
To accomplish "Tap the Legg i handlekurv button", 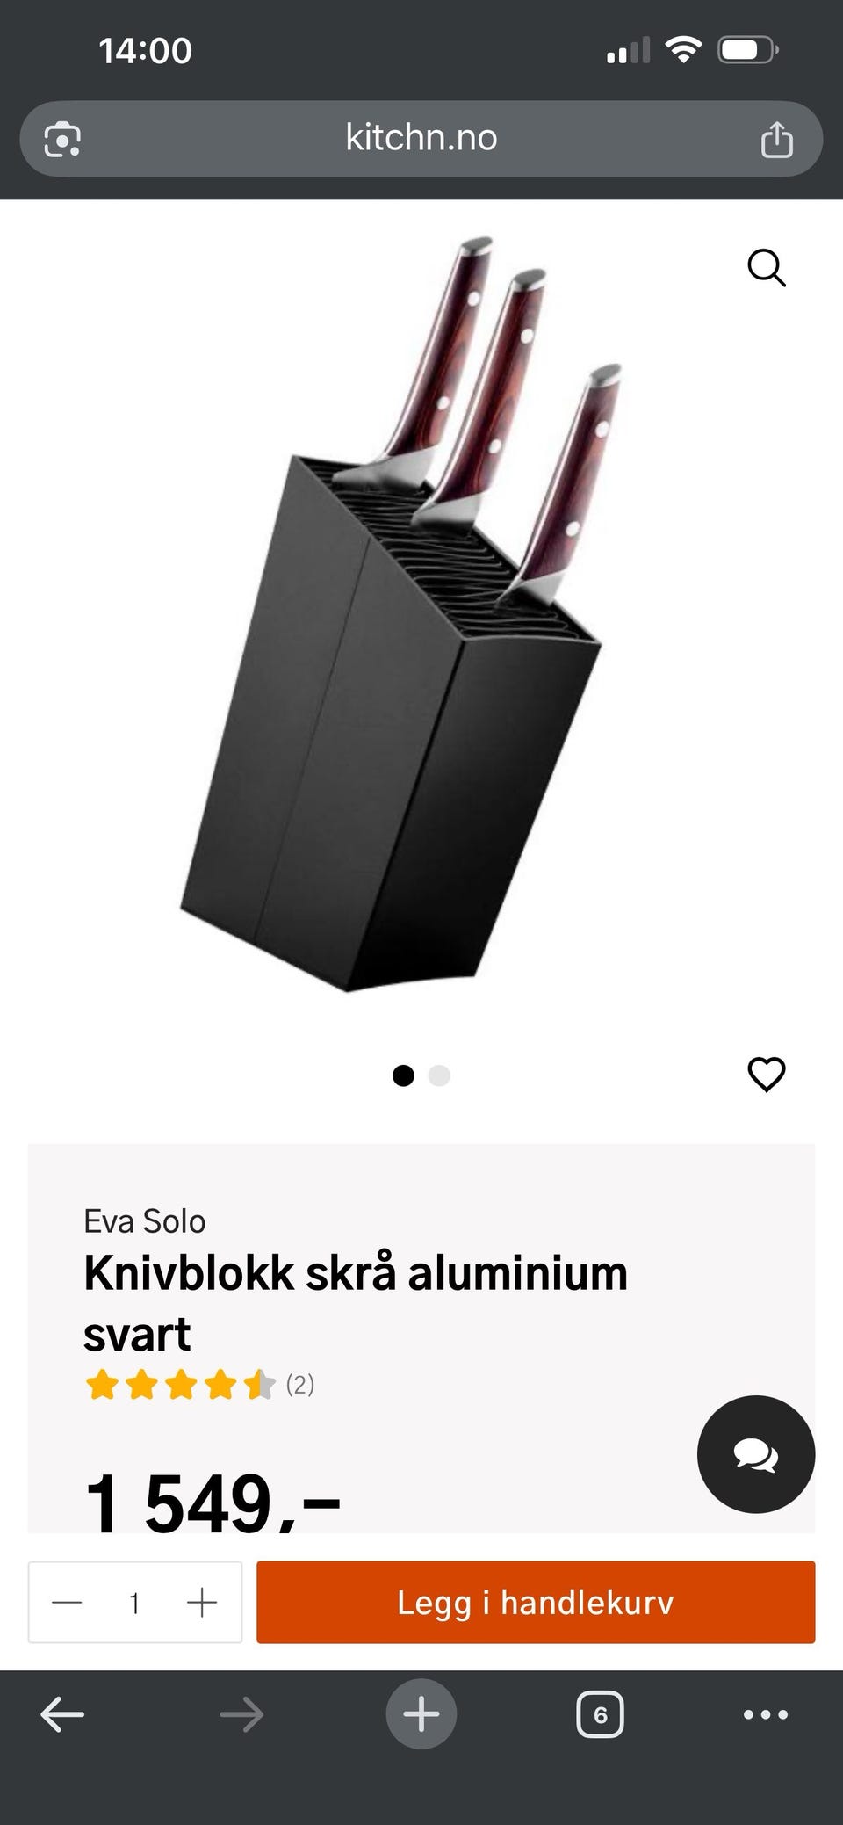I will 536,1602.
